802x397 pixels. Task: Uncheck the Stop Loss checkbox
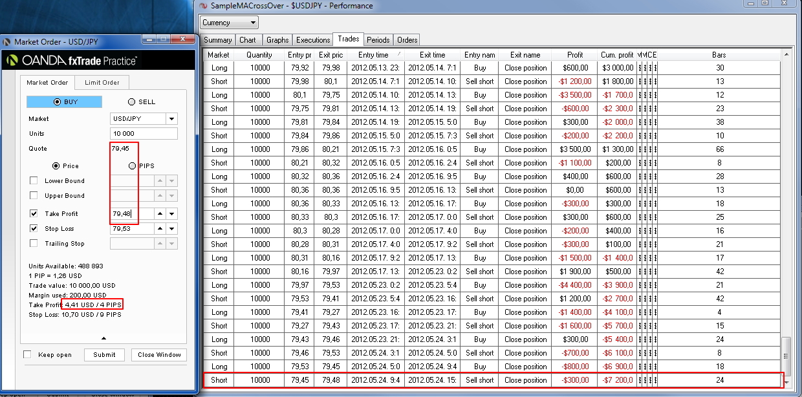click(34, 228)
